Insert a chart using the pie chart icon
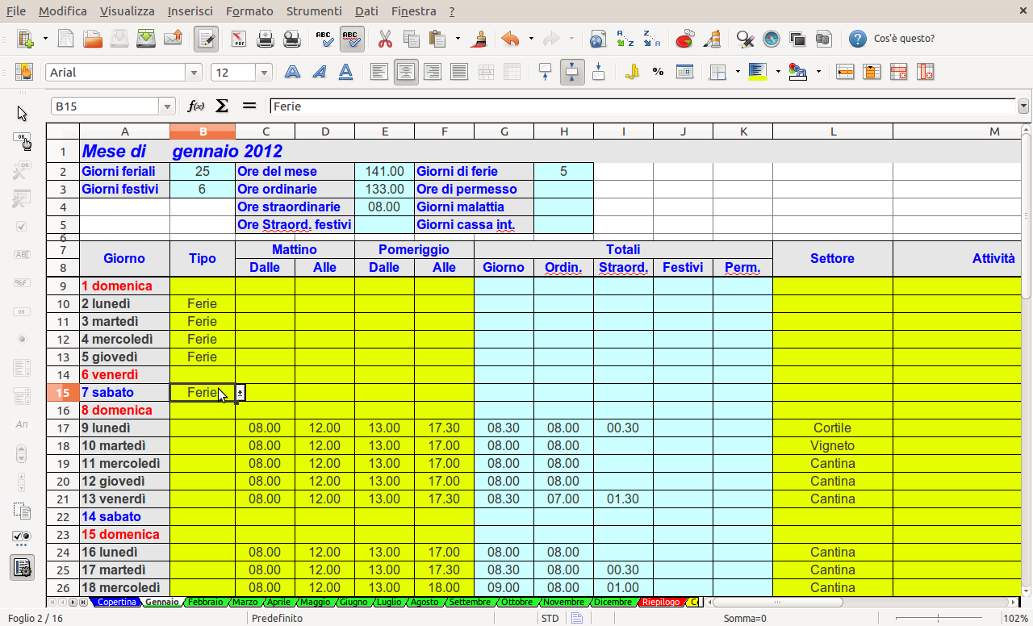The width and height of the screenshot is (1033, 626). pos(685,39)
